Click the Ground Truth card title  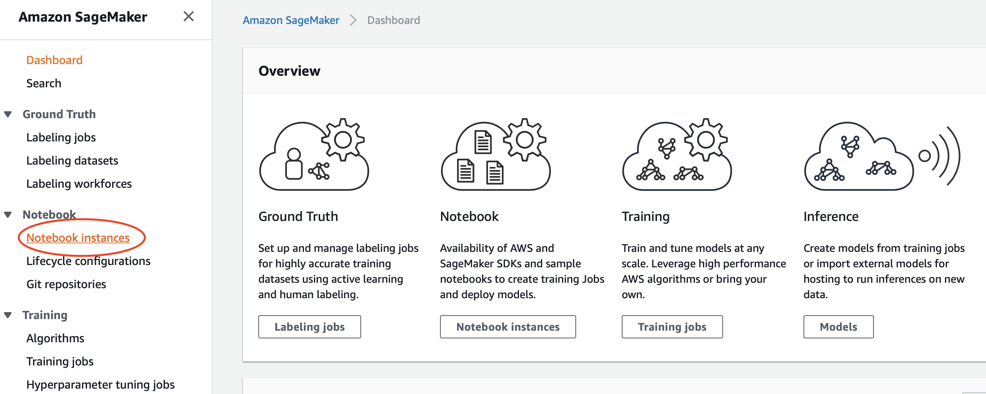click(x=298, y=216)
